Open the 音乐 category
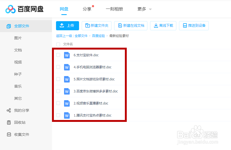 18,86
